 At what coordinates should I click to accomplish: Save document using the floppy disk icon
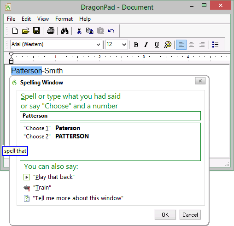[x=36, y=31]
